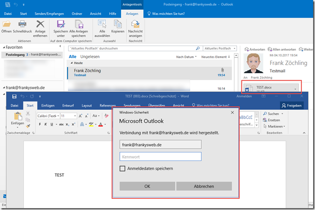Viewport: 315px width, 210px height.
Task: Click the Öffnen folder icon in Outlook
Action: pos(7,24)
